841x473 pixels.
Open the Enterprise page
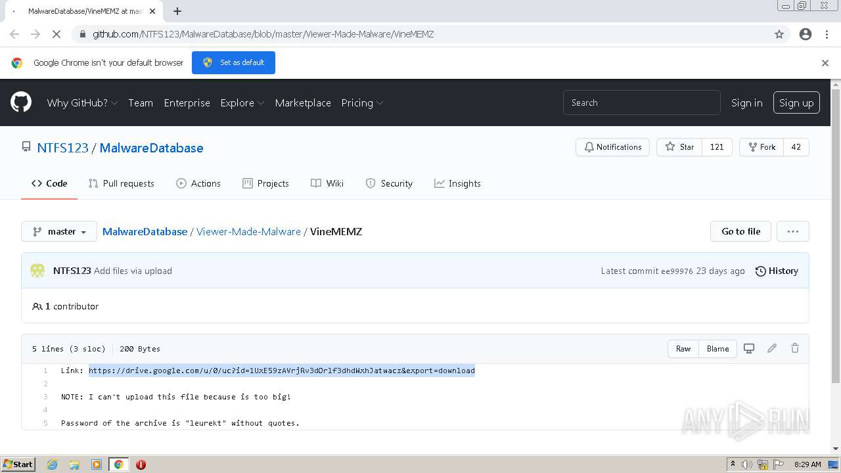click(187, 102)
